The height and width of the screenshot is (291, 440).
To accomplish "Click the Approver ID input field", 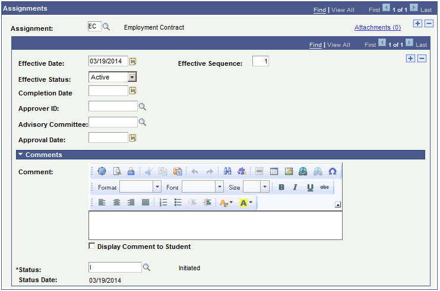I will click(113, 107).
